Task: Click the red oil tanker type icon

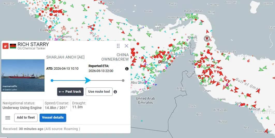Action: tap(5, 46)
